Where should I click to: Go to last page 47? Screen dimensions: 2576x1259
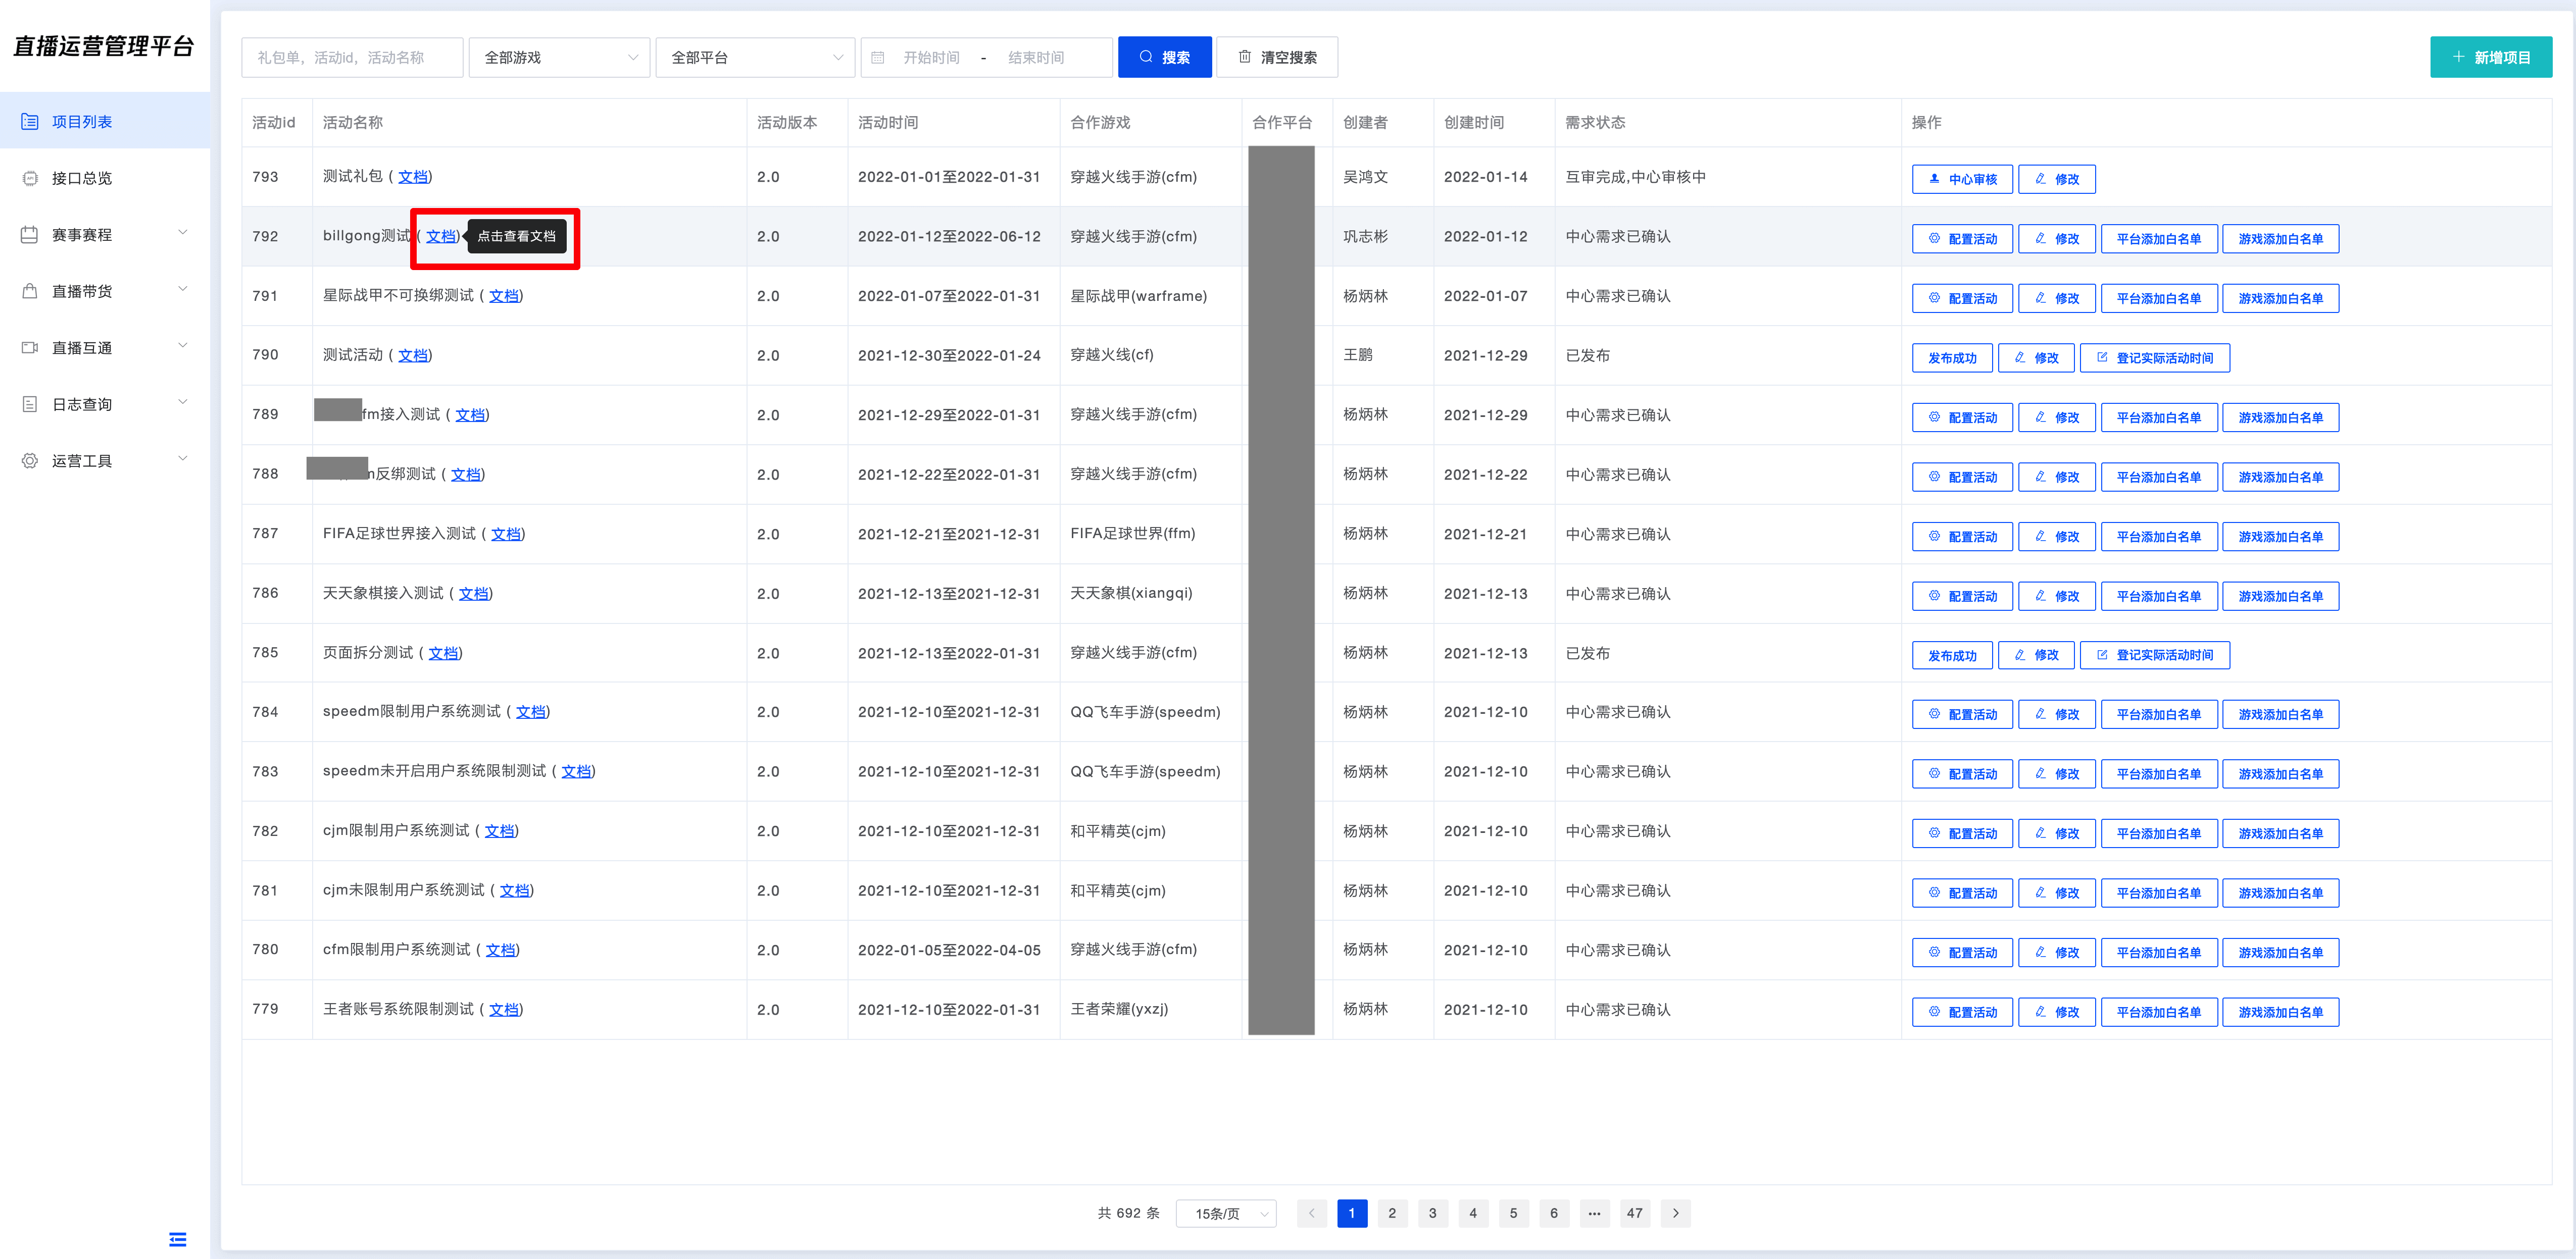pos(1635,1213)
